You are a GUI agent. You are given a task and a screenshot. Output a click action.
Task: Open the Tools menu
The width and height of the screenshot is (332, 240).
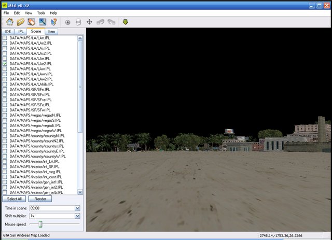(x=41, y=12)
